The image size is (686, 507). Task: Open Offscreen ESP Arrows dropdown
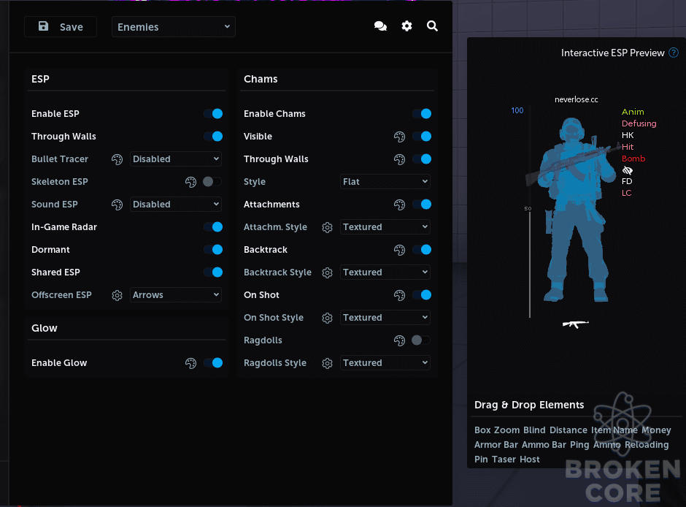(176, 295)
